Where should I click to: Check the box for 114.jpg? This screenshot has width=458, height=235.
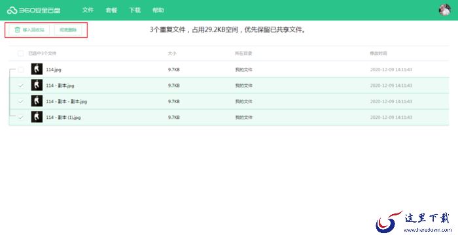coord(20,69)
